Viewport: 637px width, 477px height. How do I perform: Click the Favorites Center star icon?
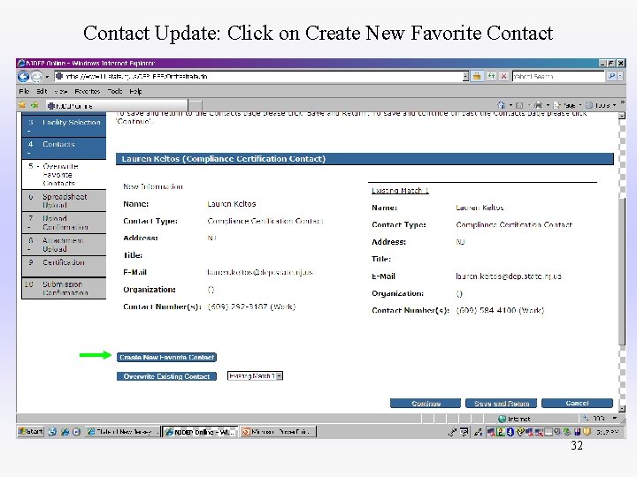tap(22, 105)
